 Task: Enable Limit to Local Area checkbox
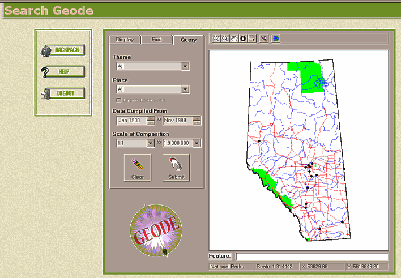pyautogui.click(x=118, y=100)
